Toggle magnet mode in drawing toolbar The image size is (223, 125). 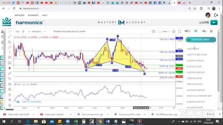coord(10,84)
